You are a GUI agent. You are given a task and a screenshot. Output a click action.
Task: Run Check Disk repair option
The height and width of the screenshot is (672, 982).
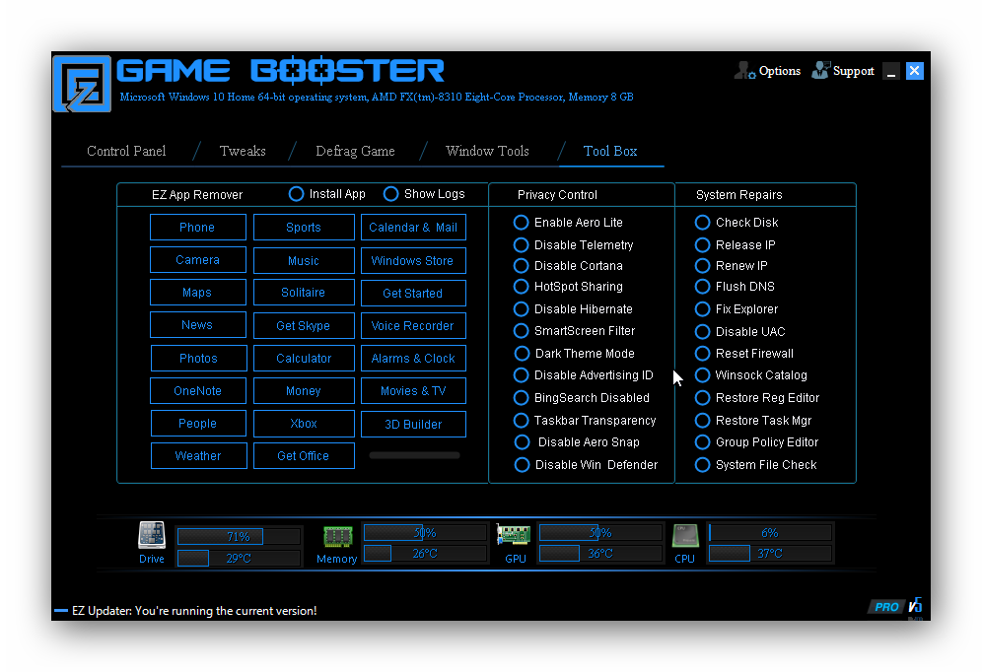(x=703, y=223)
